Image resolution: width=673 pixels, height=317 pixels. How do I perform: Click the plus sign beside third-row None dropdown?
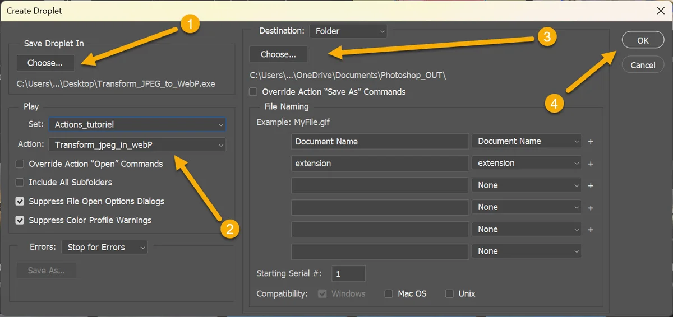click(x=591, y=186)
